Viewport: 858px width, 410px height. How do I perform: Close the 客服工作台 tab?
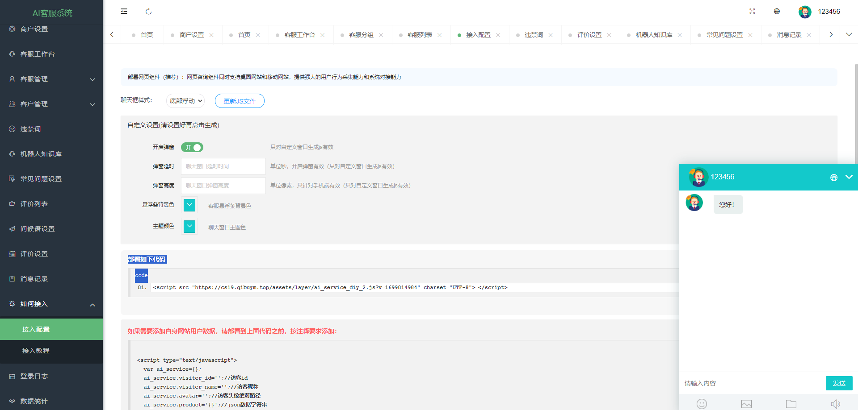point(322,35)
